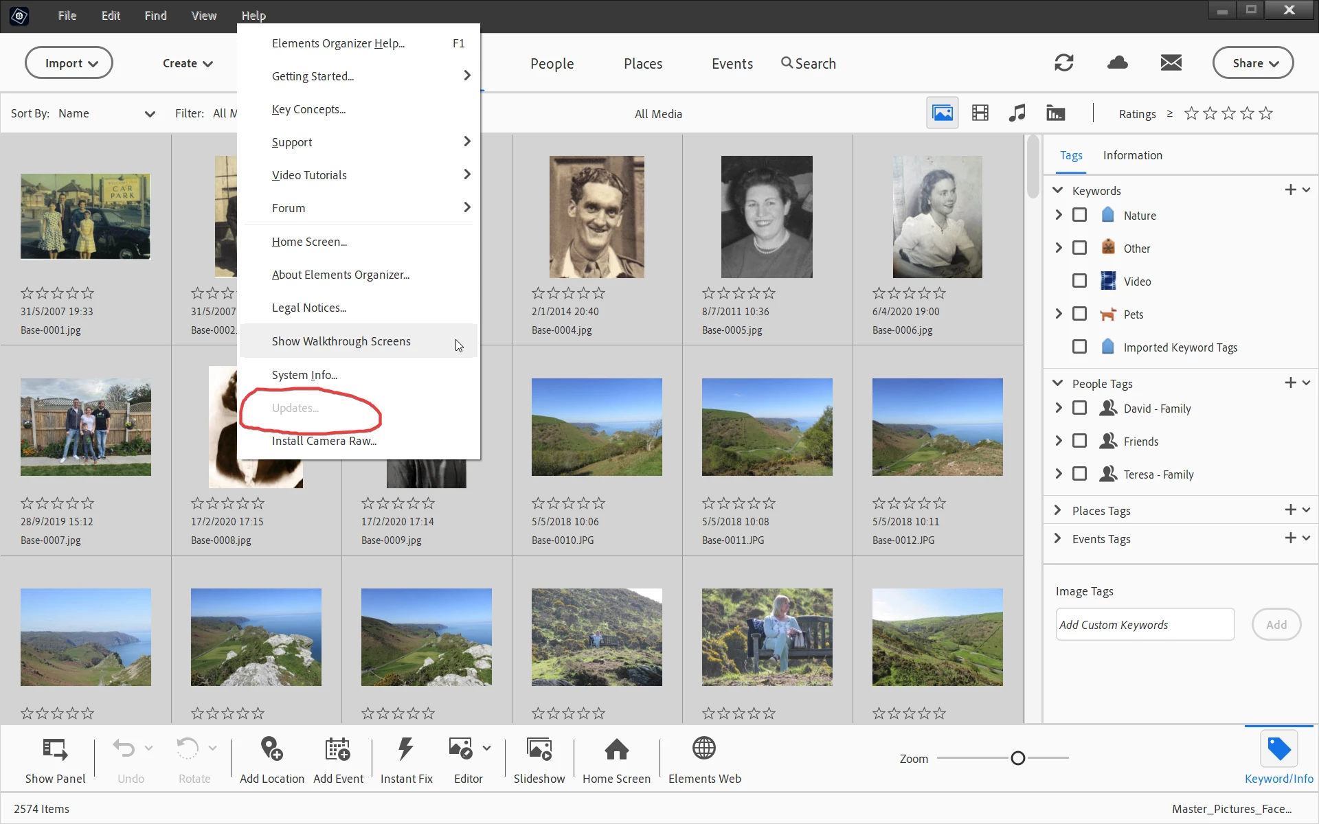Click the envelope email icon
Screen dimensions: 1319x824
click(1171, 63)
